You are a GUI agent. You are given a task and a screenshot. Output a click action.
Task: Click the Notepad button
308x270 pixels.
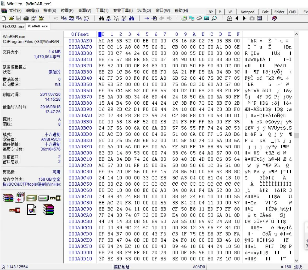point(247,12)
